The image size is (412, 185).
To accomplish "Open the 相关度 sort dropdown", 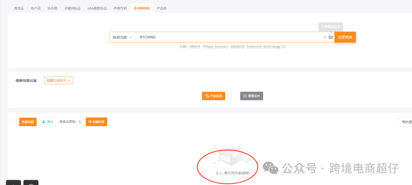I will (405, 122).
